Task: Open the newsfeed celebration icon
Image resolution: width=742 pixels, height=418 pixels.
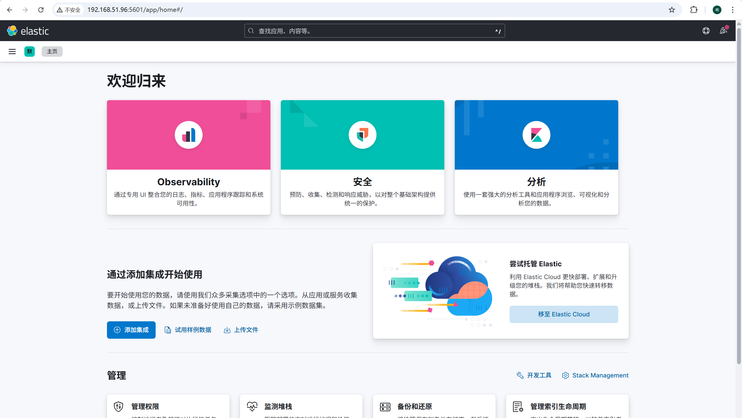Action: pos(723,31)
